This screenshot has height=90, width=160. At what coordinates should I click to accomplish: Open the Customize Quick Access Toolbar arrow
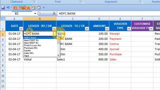point(44,7)
